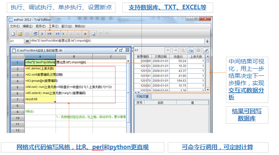Screen dimensions: 279x155
Task: Click cell with =A5.select formula
Action: click(x=40, y=93)
